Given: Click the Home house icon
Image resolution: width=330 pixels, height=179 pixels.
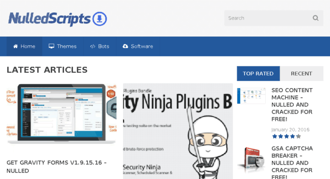Looking at the screenshot, I should (16, 46).
